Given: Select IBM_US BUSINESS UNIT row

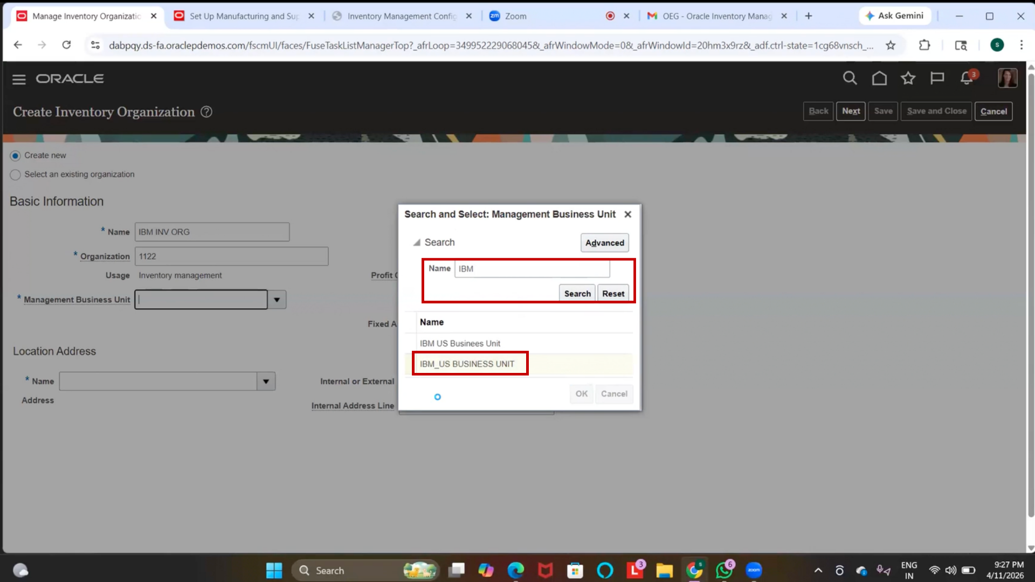Looking at the screenshot, I should click(519, 364).
